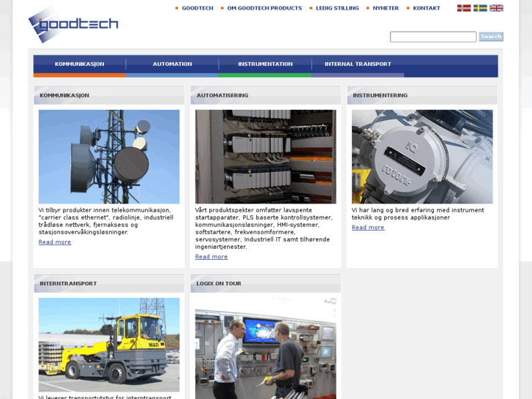Open LEDIG STILLING menu item
The height and width of the screenshot is (399, 532).
[x=337, y=8]
